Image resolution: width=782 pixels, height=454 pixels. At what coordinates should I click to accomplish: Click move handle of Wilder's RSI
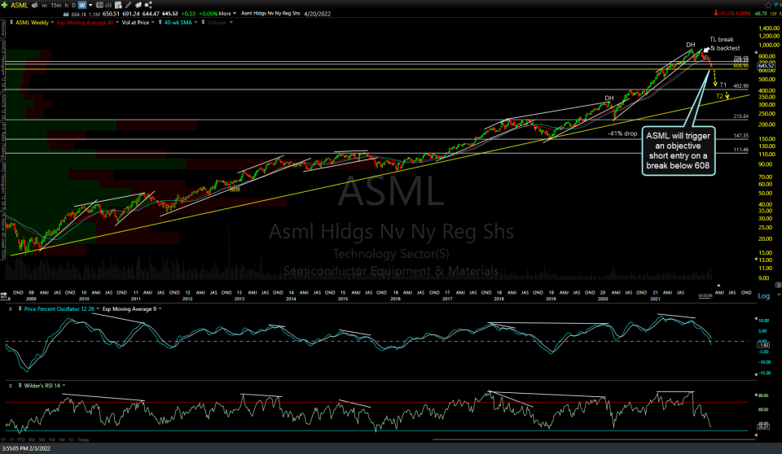20,386
